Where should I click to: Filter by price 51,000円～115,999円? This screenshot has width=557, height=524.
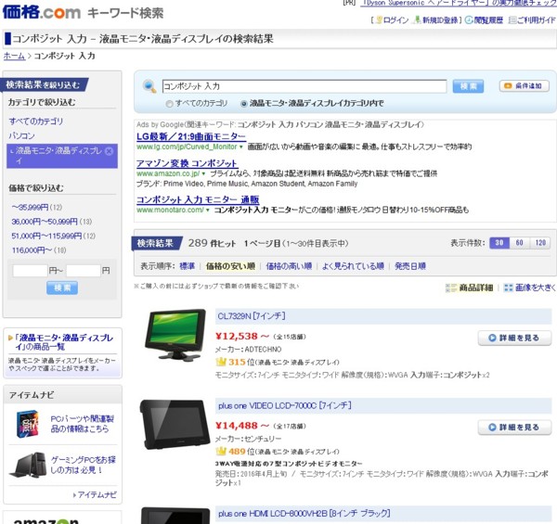46,236
